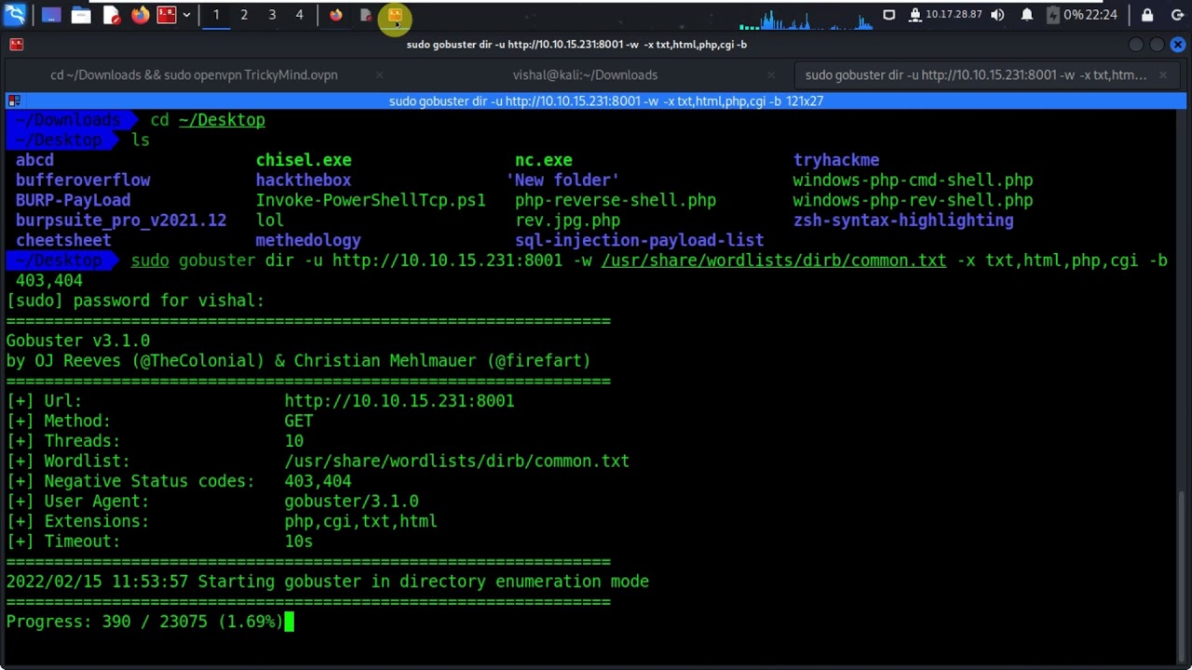
Task: Click the nc.exe file name
Action: point(544,160)
